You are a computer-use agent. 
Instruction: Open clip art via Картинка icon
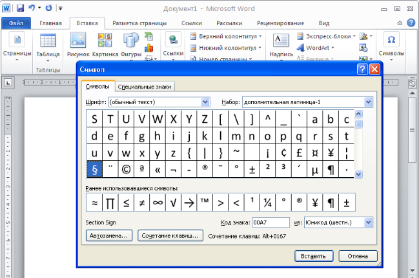pos(105,45)
